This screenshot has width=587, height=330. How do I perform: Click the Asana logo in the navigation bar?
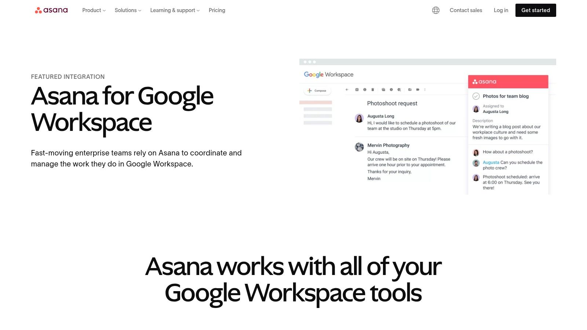[51, 10]
